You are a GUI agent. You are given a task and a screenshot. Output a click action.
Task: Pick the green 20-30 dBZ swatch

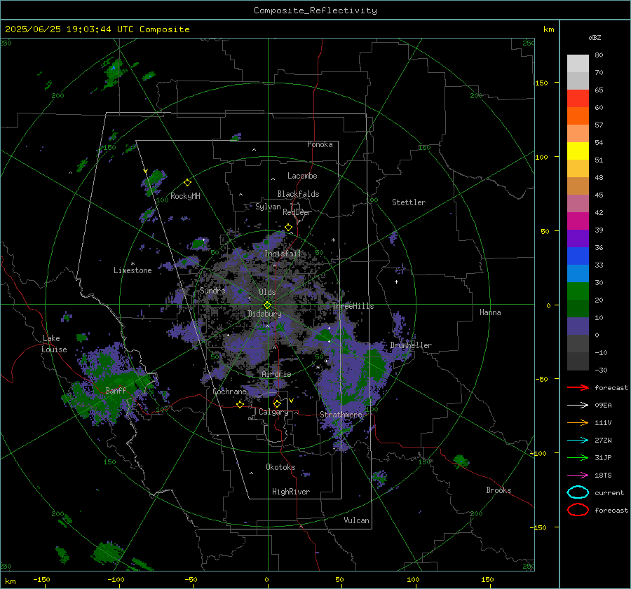tap(578, 291)
